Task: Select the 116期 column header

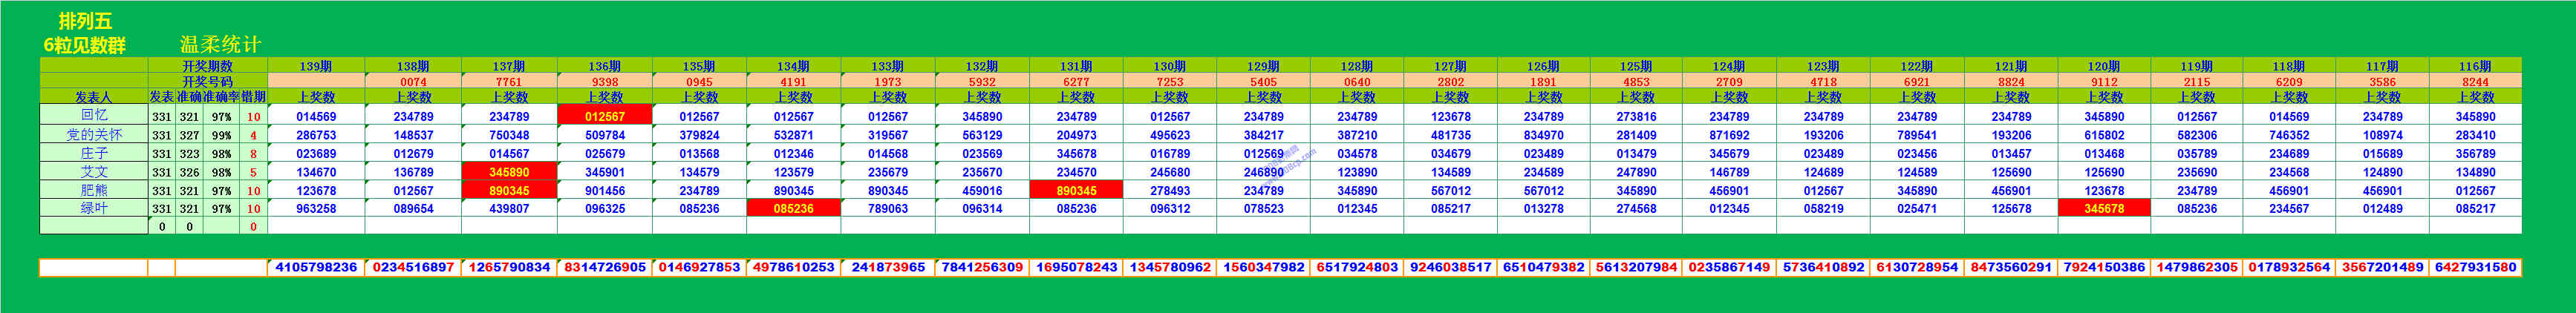Action: tap(2474, 66)
